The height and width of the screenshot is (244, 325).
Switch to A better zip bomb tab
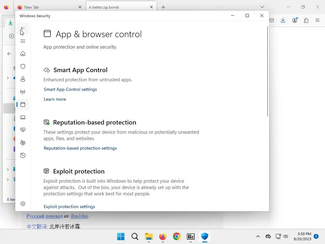pyautogui.click(x=121, y=7)
